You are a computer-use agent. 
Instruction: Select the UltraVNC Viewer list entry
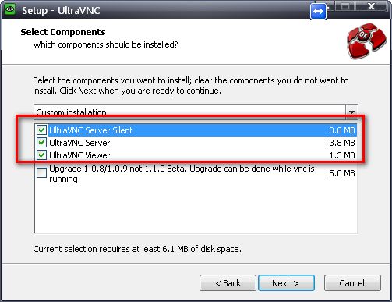(196, 155)
